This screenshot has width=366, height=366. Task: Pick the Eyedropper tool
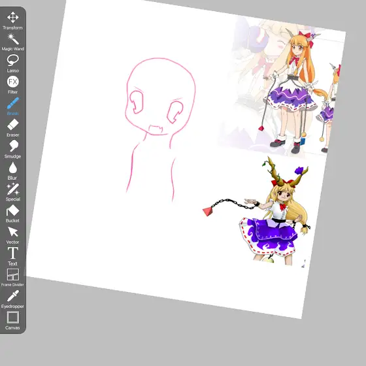pos(12,299)
